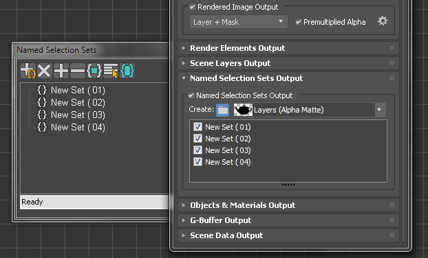Screen dimensions: 428x258
Task: Click the Create New Set icon
Action: click(x=28, y=71)
